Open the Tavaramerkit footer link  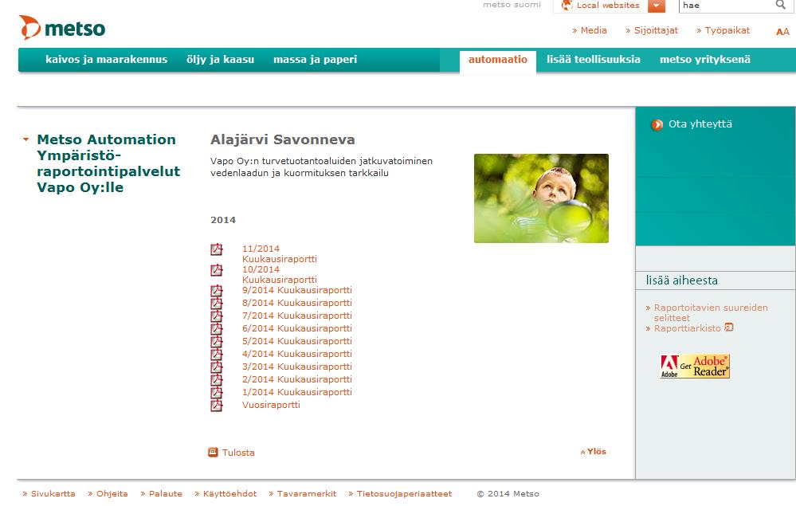307,493
